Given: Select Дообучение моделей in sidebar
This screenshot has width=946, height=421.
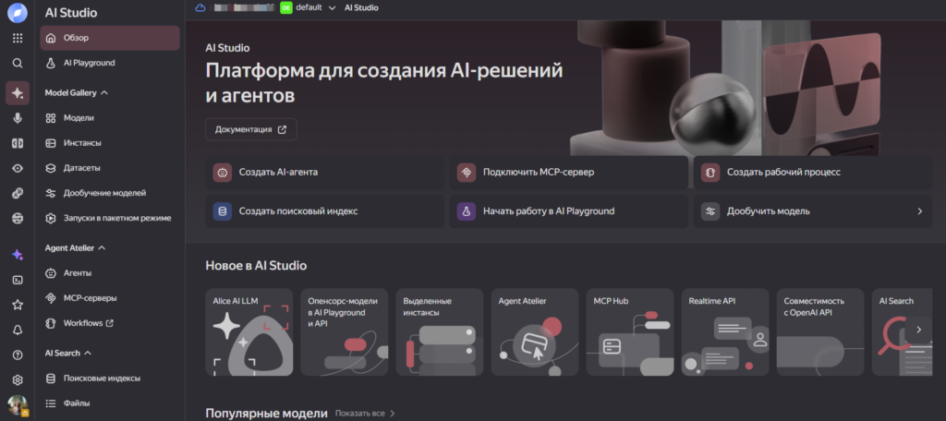Looking at the screenshot, I should pos(110,193).
